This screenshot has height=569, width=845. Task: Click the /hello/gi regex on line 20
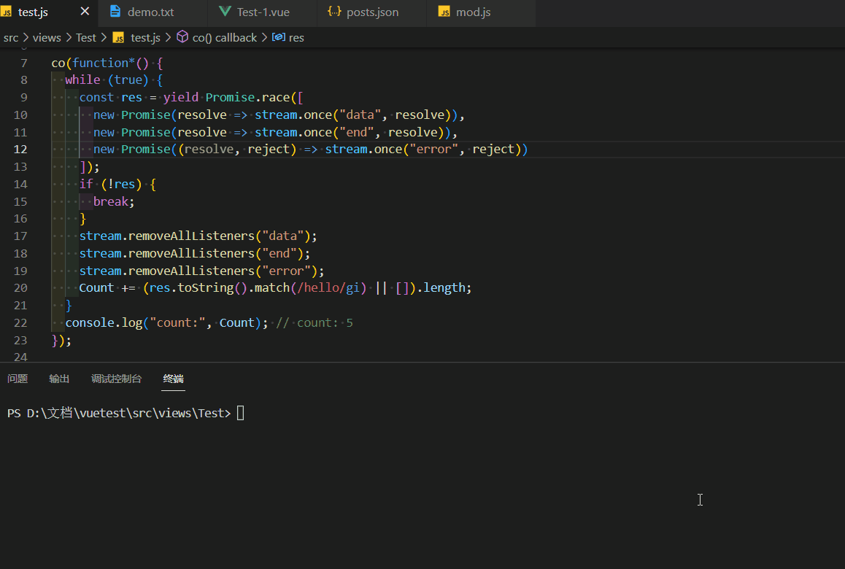click(x=328, y=287)
